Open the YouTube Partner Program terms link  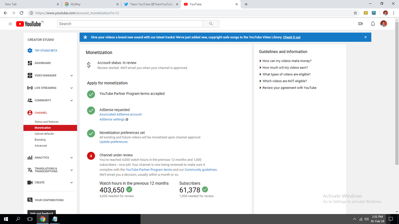149,170
